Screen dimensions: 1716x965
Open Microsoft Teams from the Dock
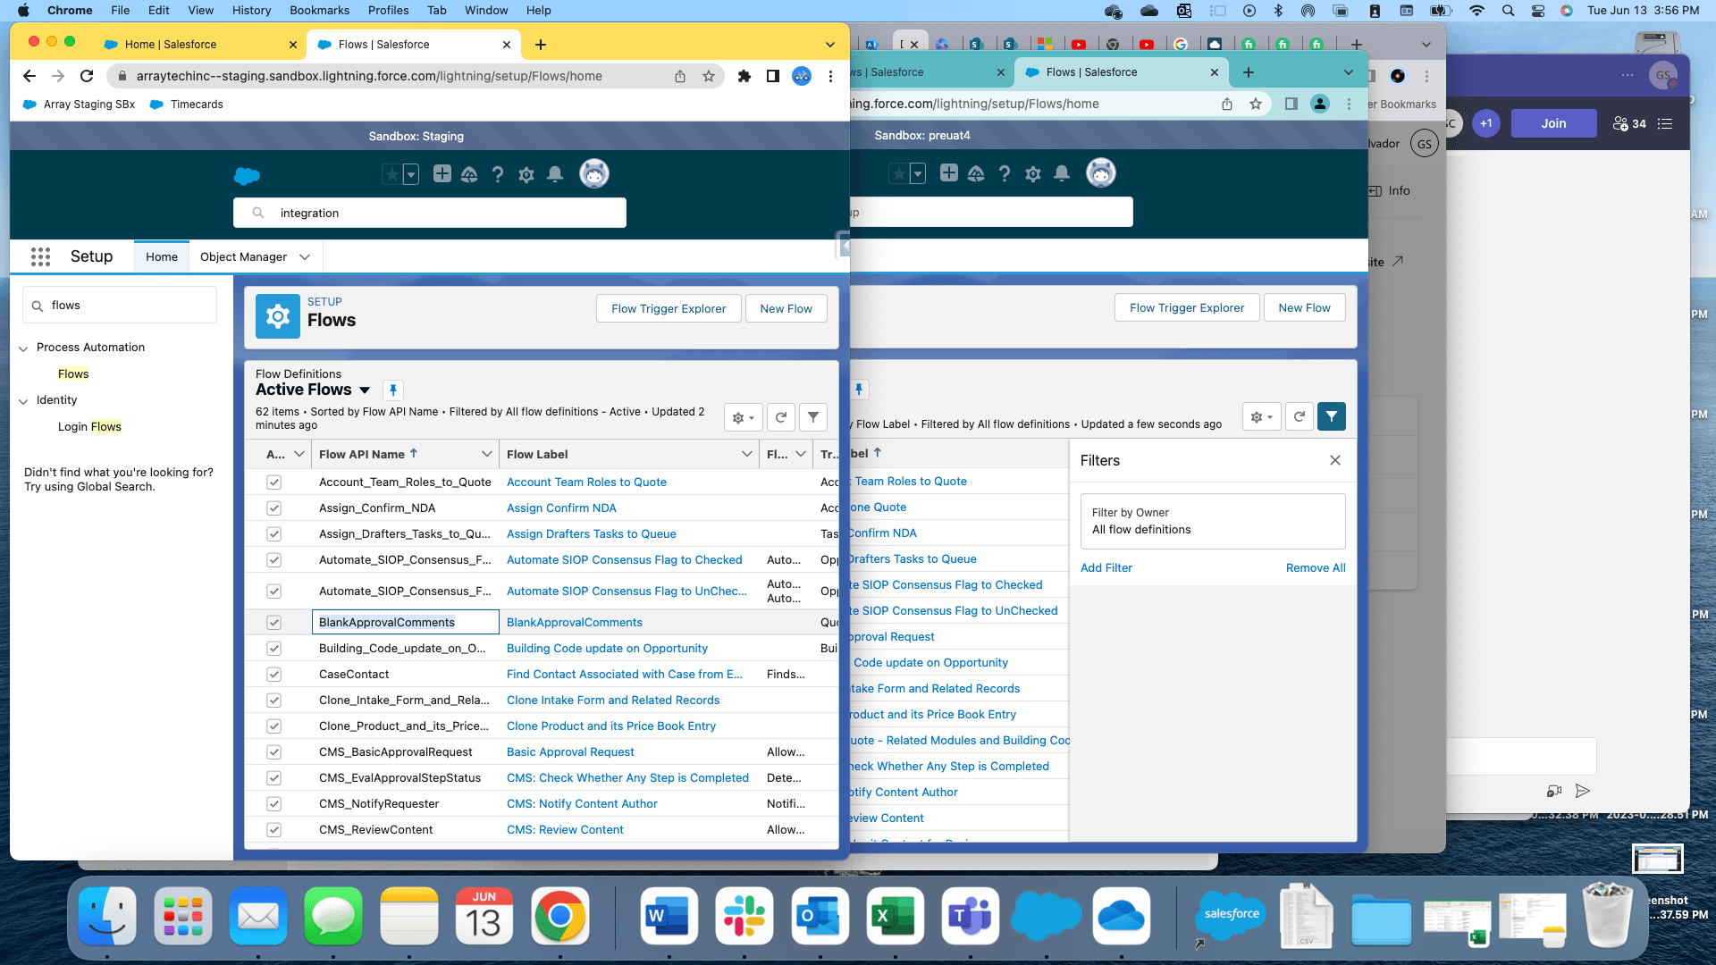(x=971, y=916)
